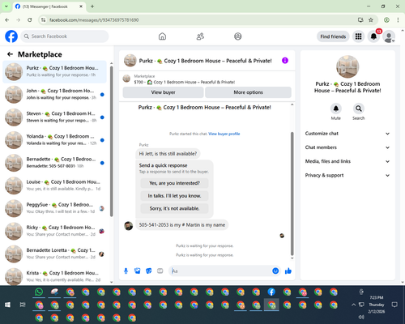
Task: Mute the chat with bell icon
Action: pyautogui.click(x=336, y=109)
